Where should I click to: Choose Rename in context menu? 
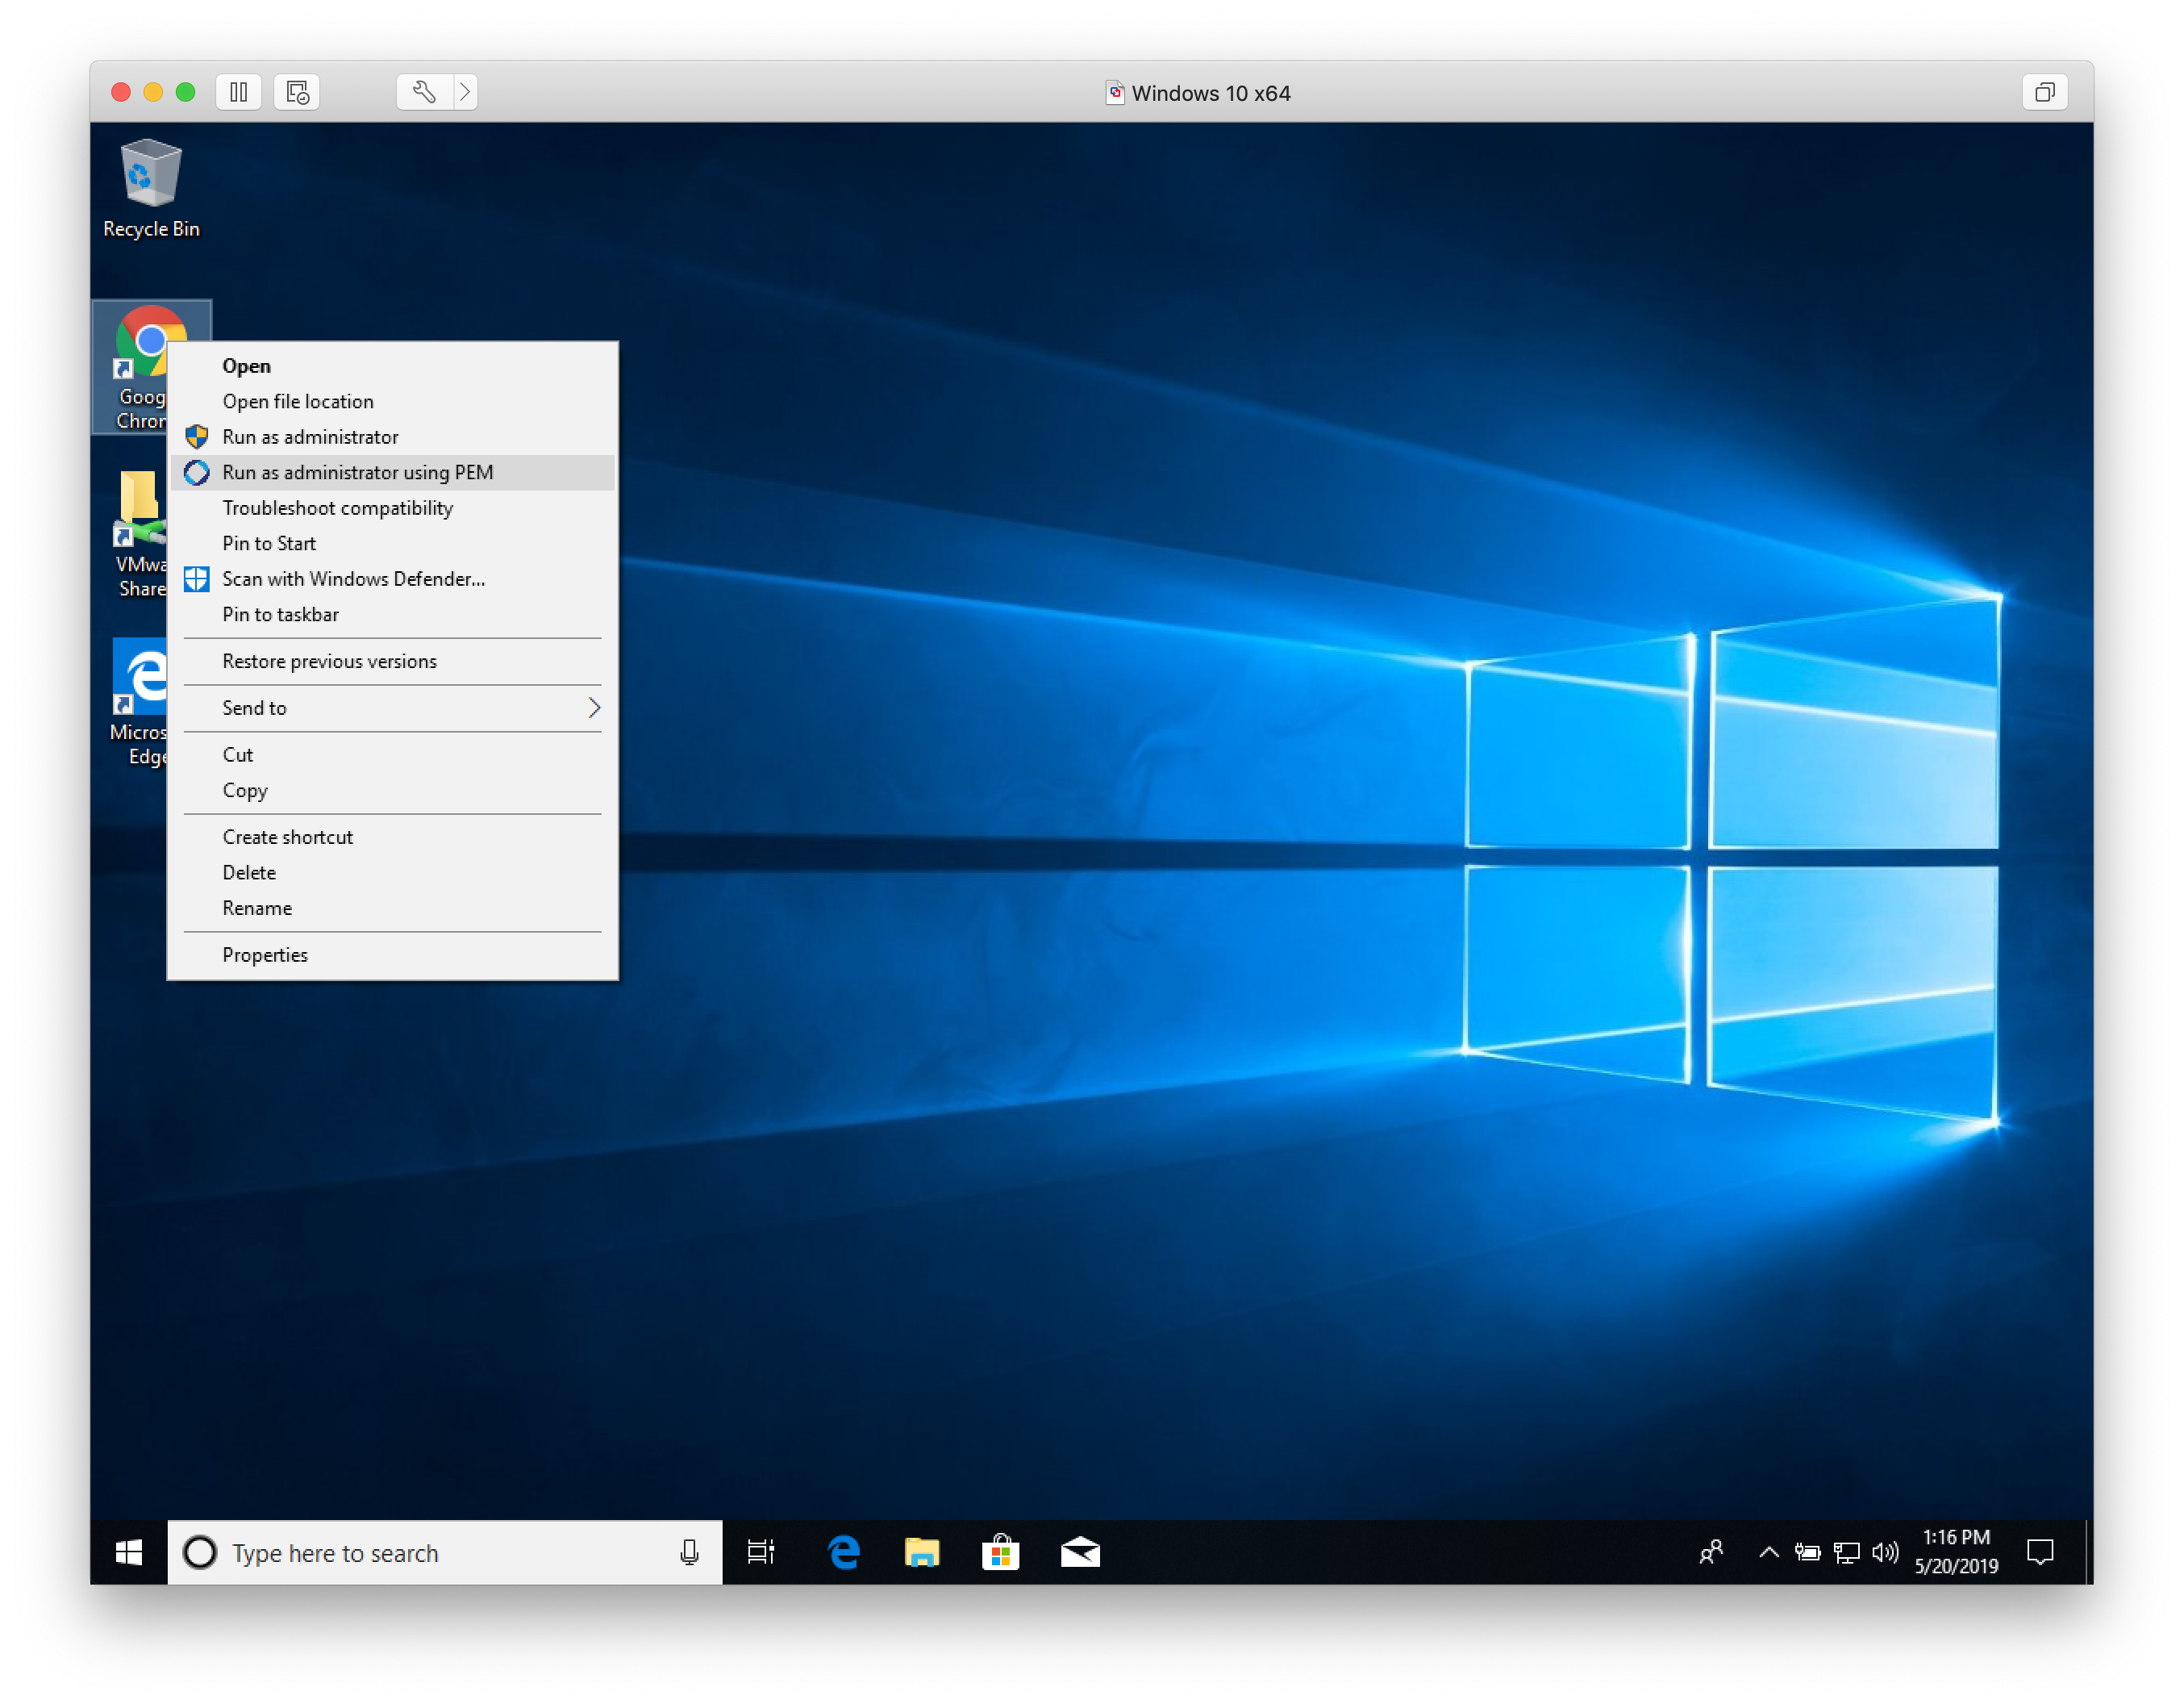[392, 908]
